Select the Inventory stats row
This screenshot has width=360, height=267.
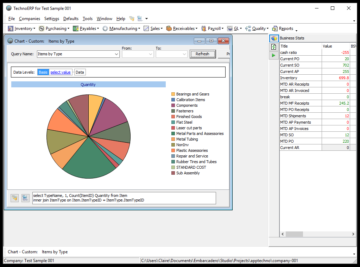pyautogui.click(x=318, y=78)
